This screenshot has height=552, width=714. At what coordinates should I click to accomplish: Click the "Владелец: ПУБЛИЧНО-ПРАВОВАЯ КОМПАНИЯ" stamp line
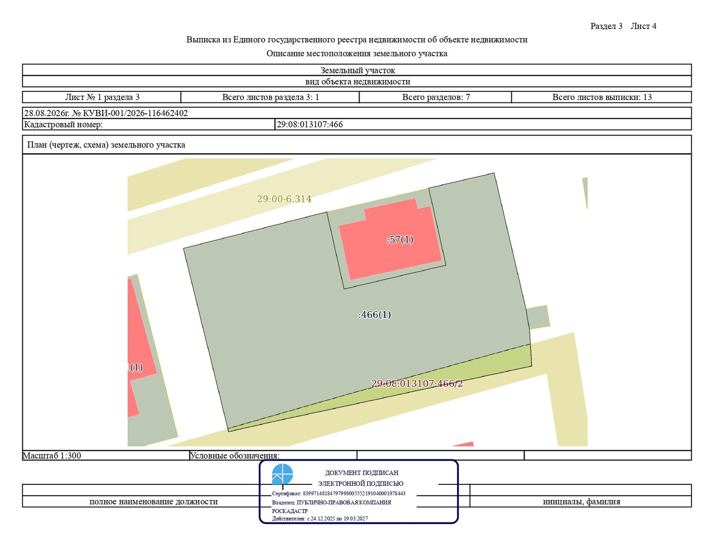(x=332, y=502)
